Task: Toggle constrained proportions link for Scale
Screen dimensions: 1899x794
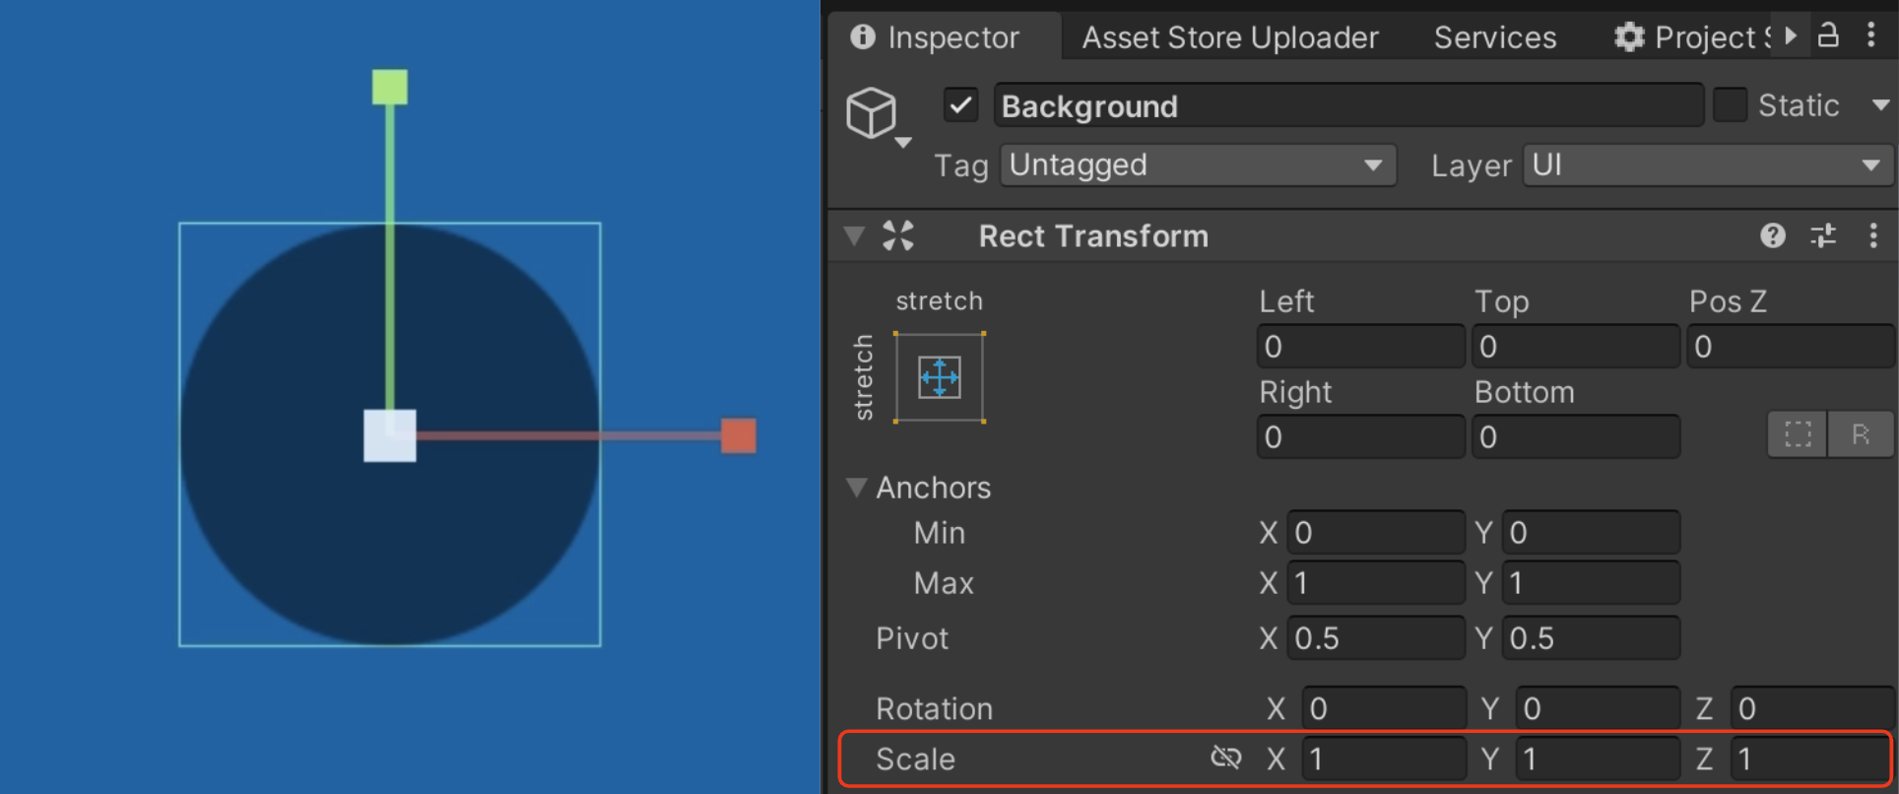Action: pyautogui.click(x=1226, y=758)
